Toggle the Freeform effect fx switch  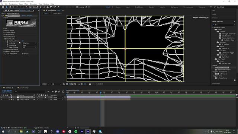pos(3,16)
